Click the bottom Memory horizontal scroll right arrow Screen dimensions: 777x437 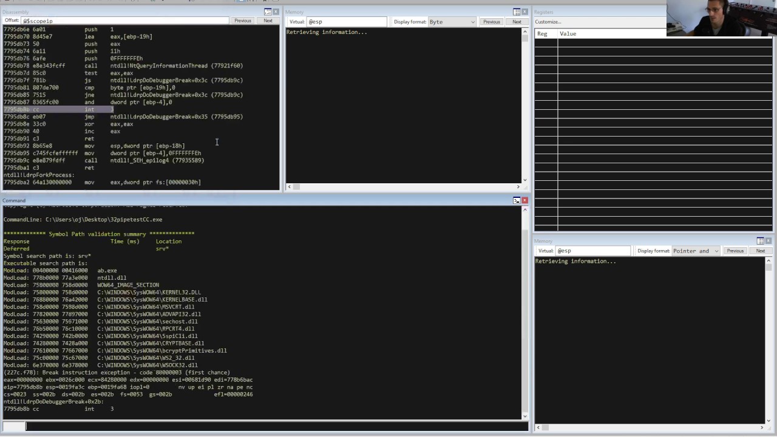coord(762,428)
